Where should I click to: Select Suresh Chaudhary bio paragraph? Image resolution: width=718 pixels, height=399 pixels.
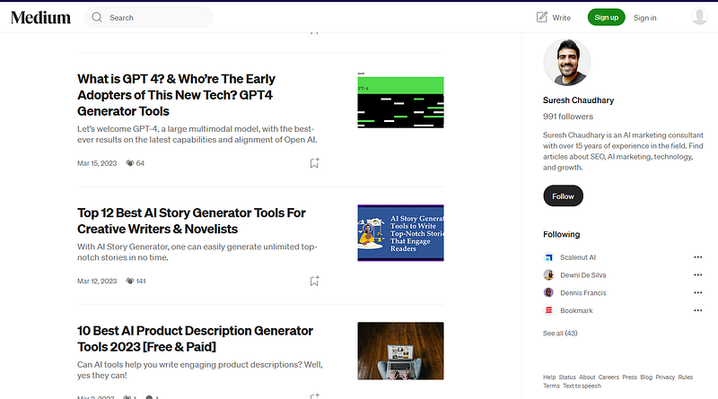coord(623,151)
